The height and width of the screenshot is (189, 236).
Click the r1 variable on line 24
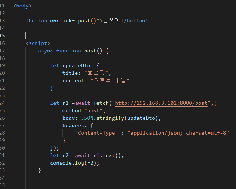pos(65,103)
